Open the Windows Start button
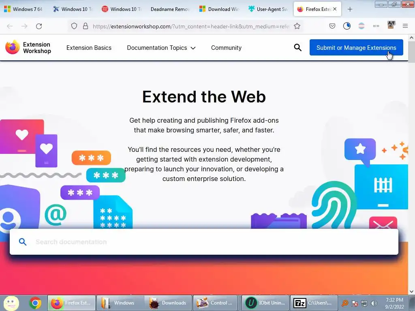This screenshot has width=415, height=311. coord(11,303)
